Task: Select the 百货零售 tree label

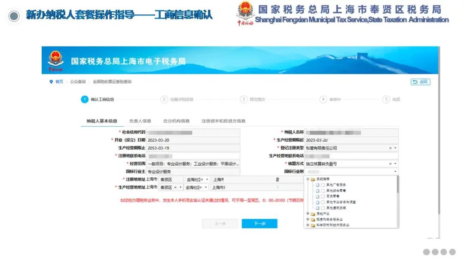Action: [333, 197]
